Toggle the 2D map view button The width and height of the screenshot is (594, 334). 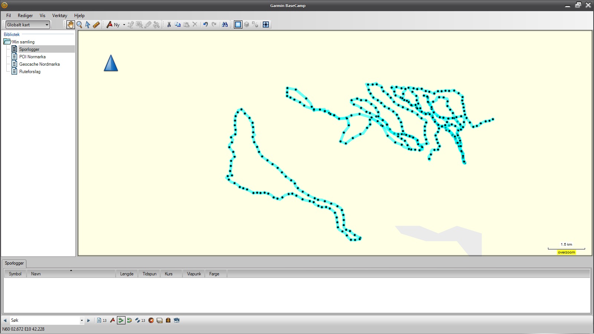pos(238,24)
